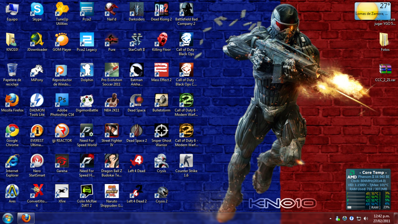Select the Left 4 Dead icon
Image resolution: width=398 pixels, height=224 pixels.
tap(136, 164)
